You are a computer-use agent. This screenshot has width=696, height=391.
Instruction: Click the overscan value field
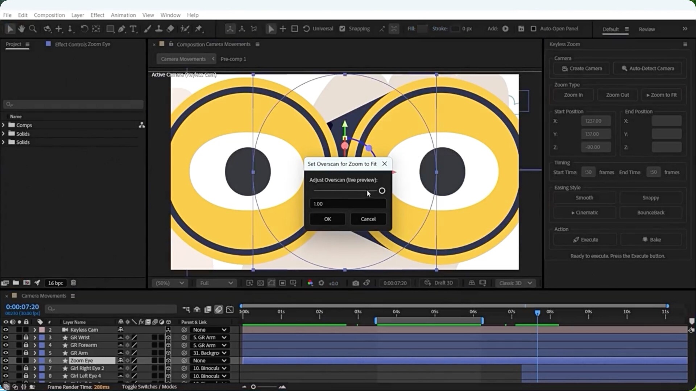pos(347,204)
